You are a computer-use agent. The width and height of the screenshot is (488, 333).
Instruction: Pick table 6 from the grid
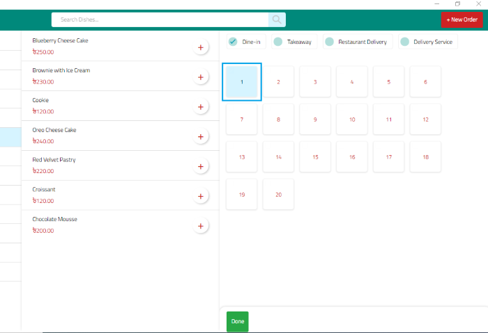click(425, 82)
